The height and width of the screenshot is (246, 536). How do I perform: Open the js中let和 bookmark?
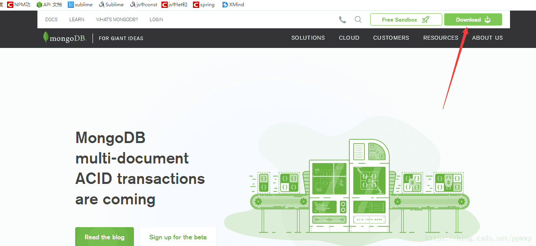click(x=174, y=5)
